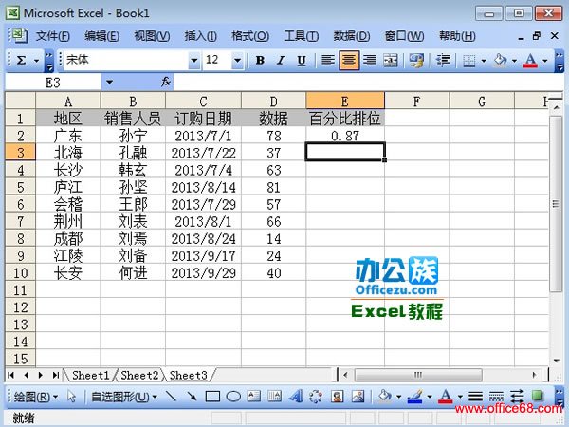Screen dimensions: 569x427
Task: Expand the Borders dropdown arrow
Action: [484, 61]
